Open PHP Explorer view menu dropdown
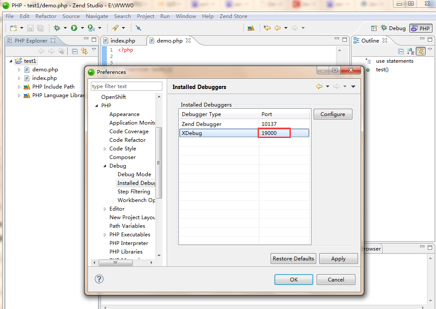The image size is (436, 309). [94, 49]
